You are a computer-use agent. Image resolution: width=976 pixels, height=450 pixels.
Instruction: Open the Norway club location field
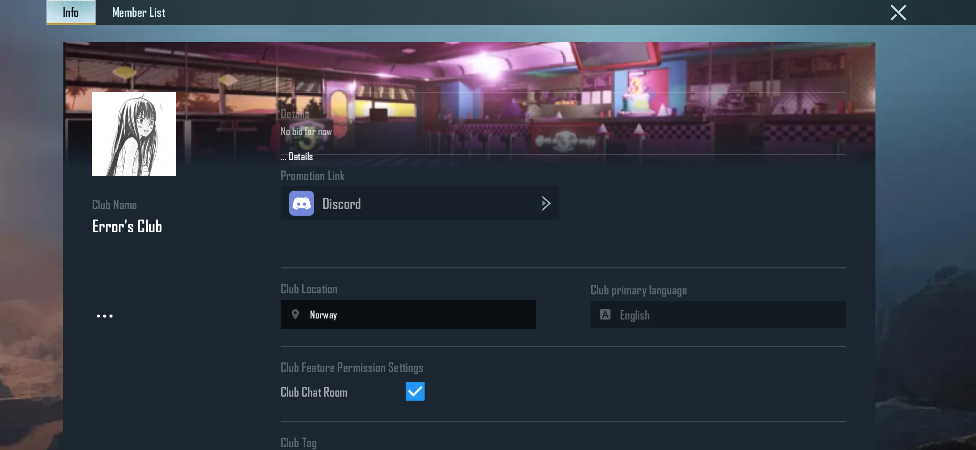pyautogui.click(x=408, y=314)
